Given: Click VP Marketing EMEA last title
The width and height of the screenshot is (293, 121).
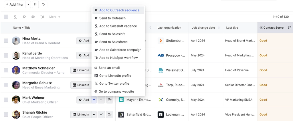Looking at the screenshot, I should (x=239, y=100).
